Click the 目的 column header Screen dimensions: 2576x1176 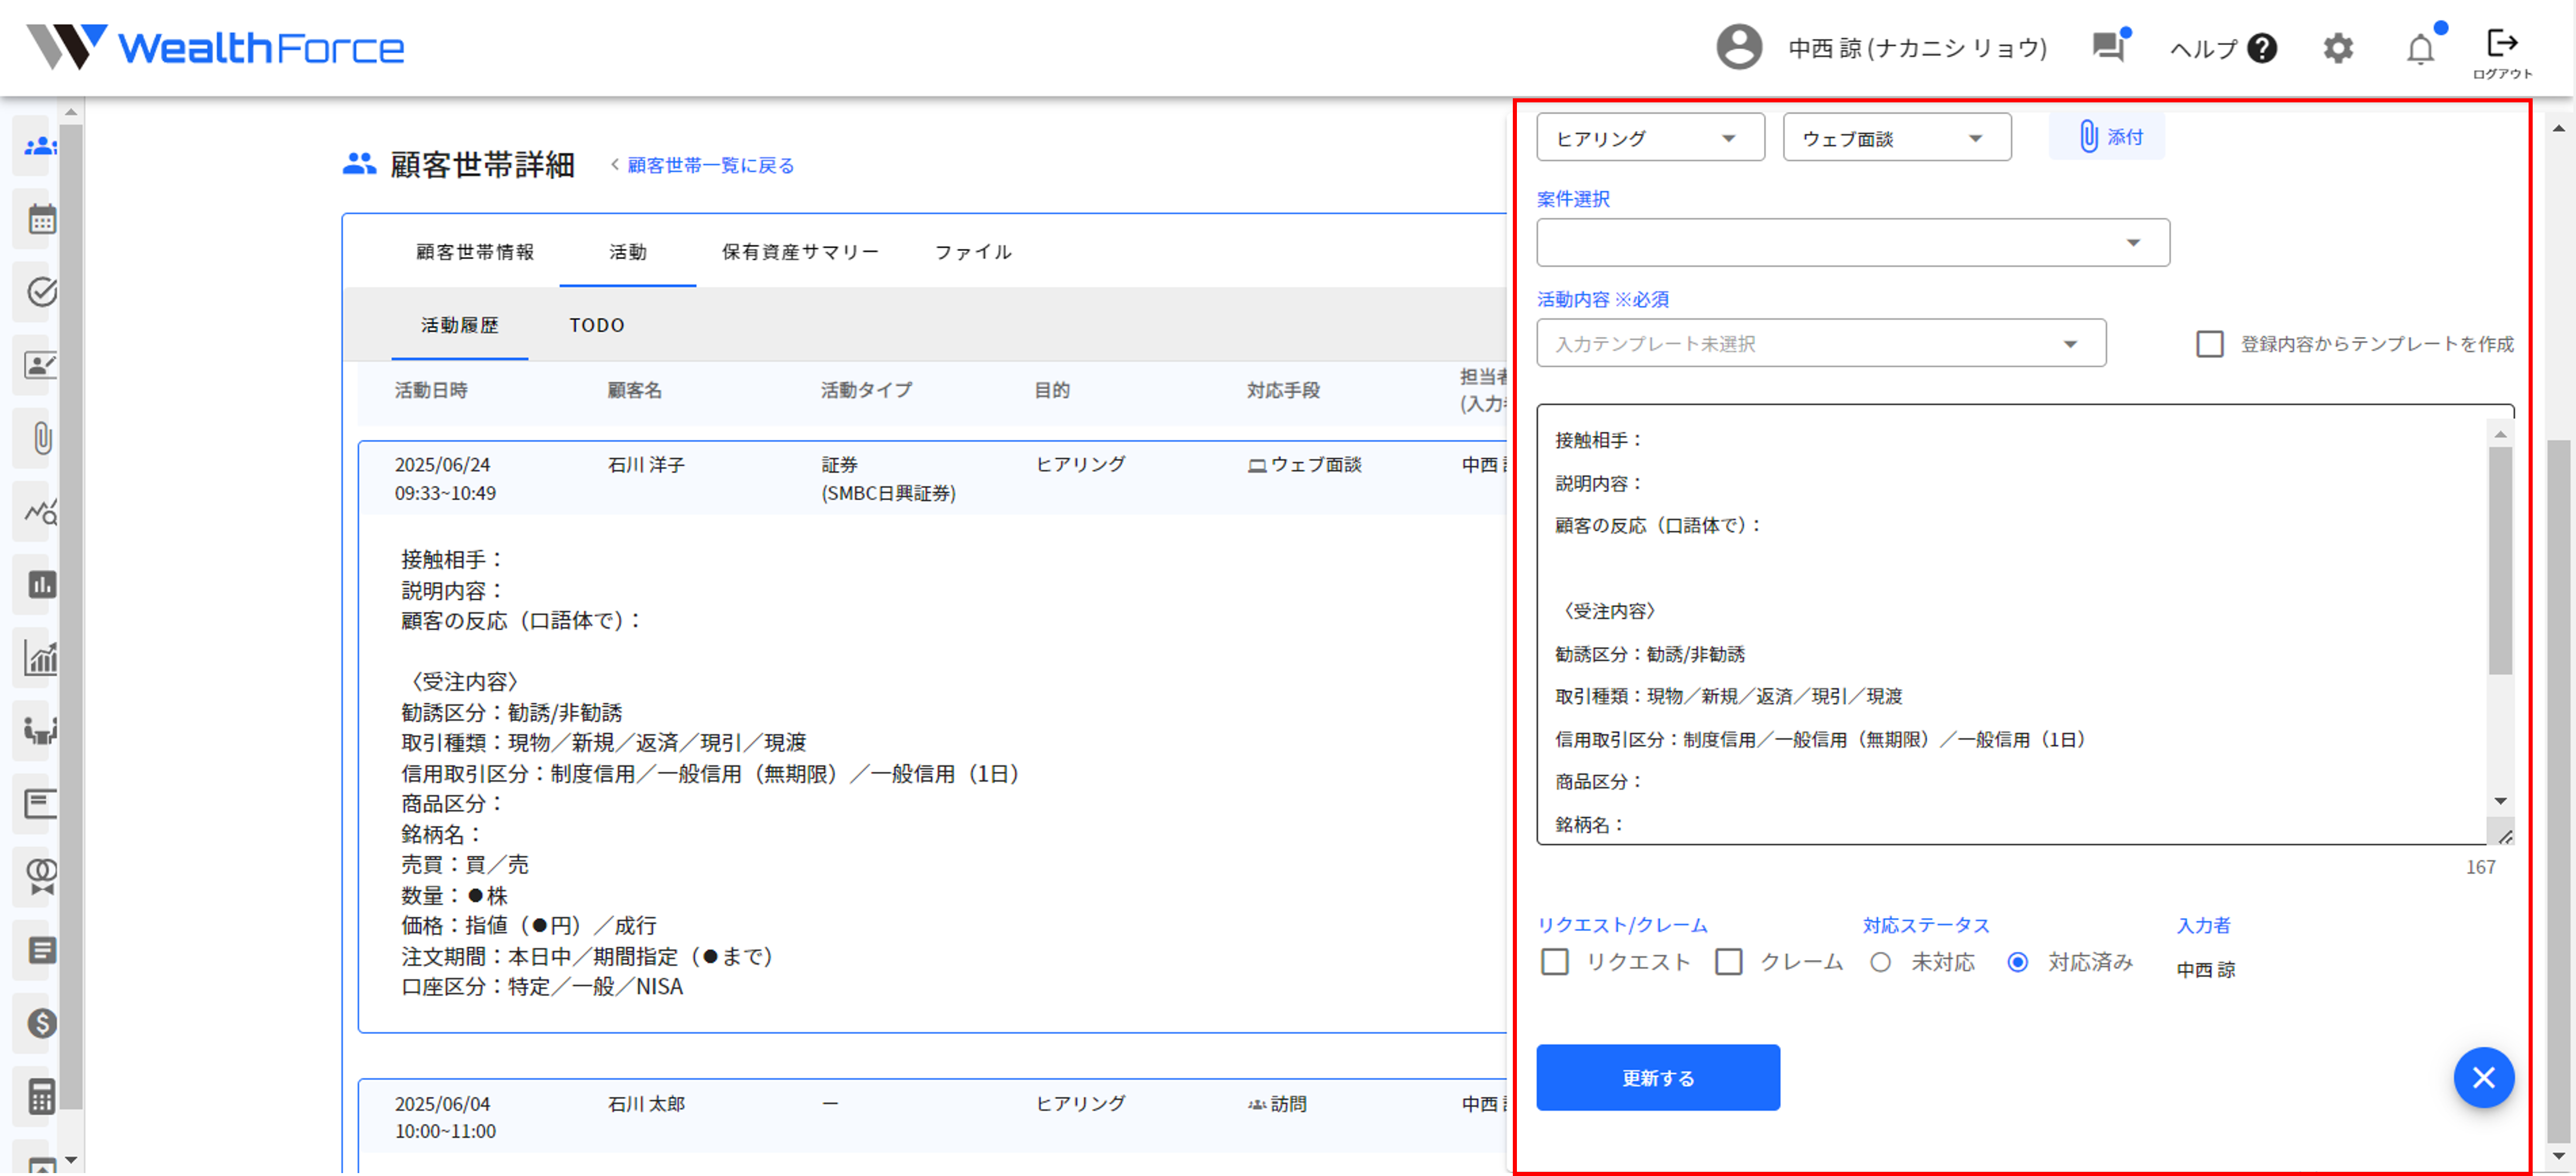tap(1051, 390)
